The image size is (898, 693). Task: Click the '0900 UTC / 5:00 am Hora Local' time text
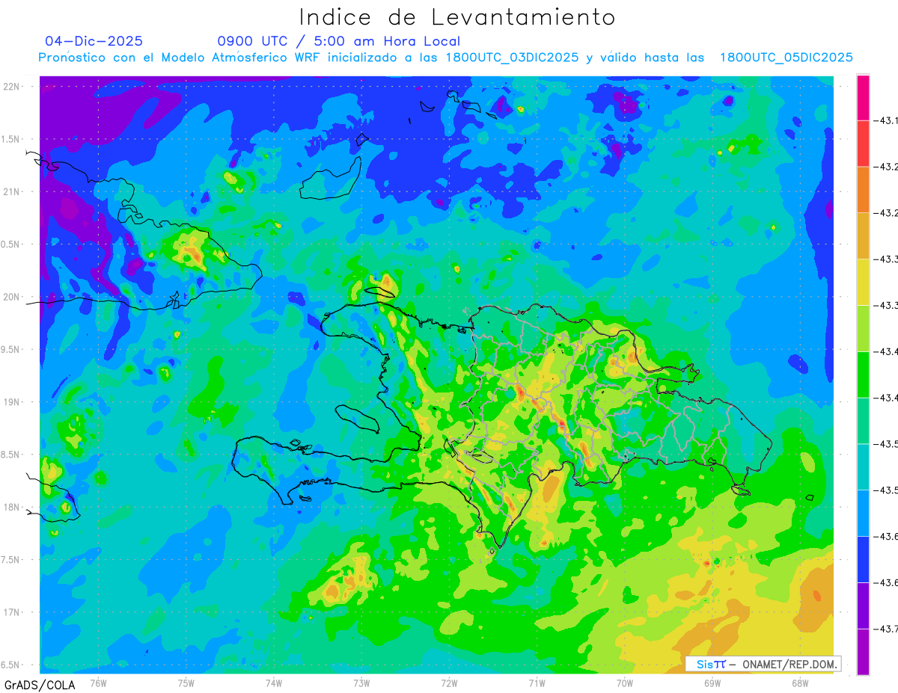pos(338,41)
